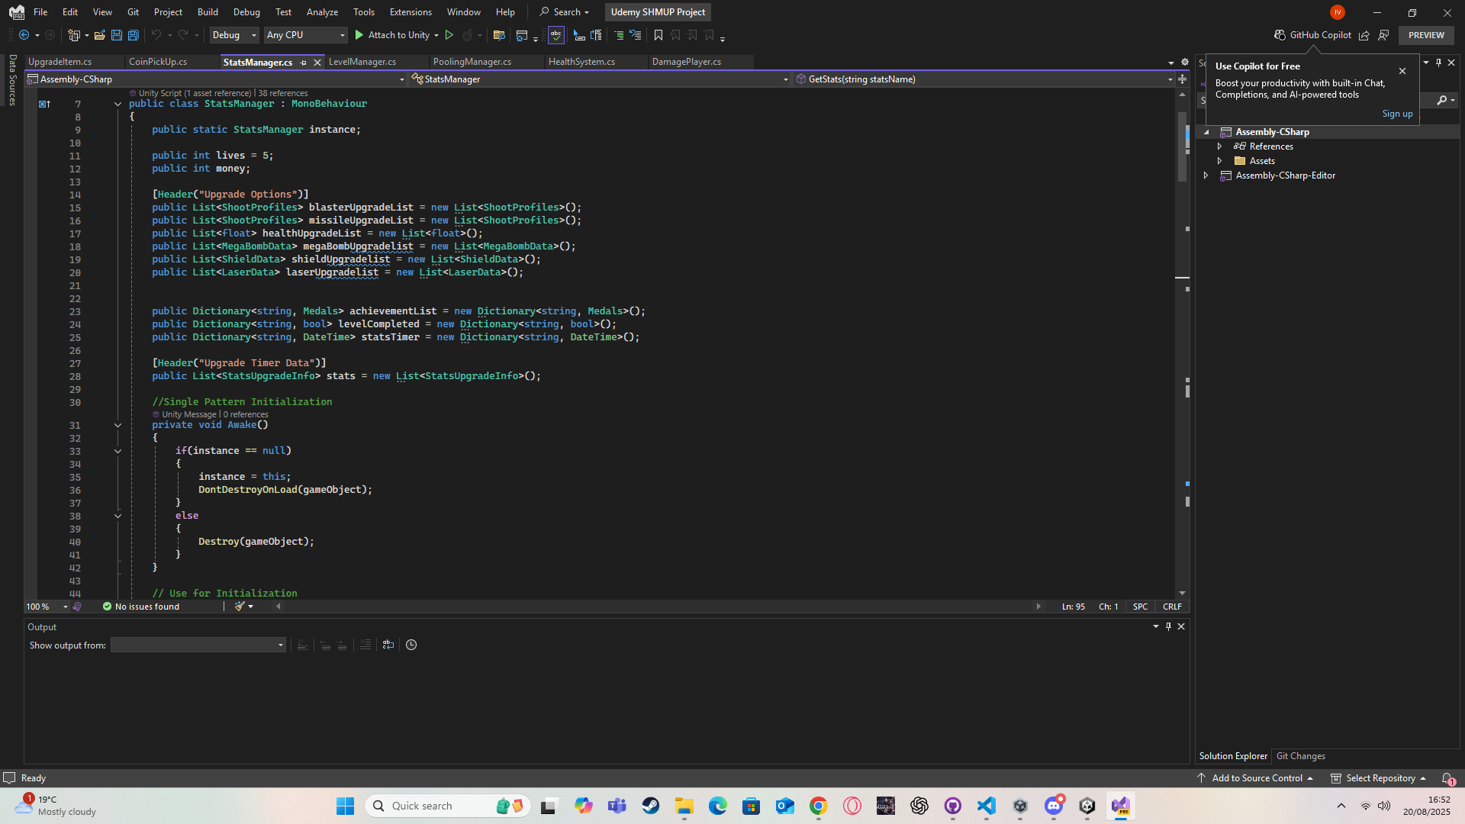The height and width of the screenshot is (824, 1465).
Task: Switch to the Git Changes tab
Action: (1301, 756)
